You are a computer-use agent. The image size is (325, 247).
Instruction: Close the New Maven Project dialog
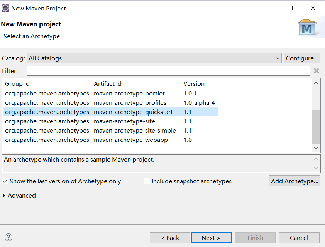pos(313,8)
